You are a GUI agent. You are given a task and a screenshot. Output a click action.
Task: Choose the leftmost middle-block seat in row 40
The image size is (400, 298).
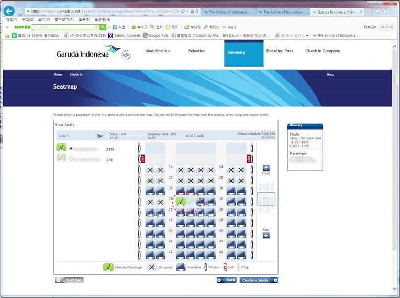(181, 234)
